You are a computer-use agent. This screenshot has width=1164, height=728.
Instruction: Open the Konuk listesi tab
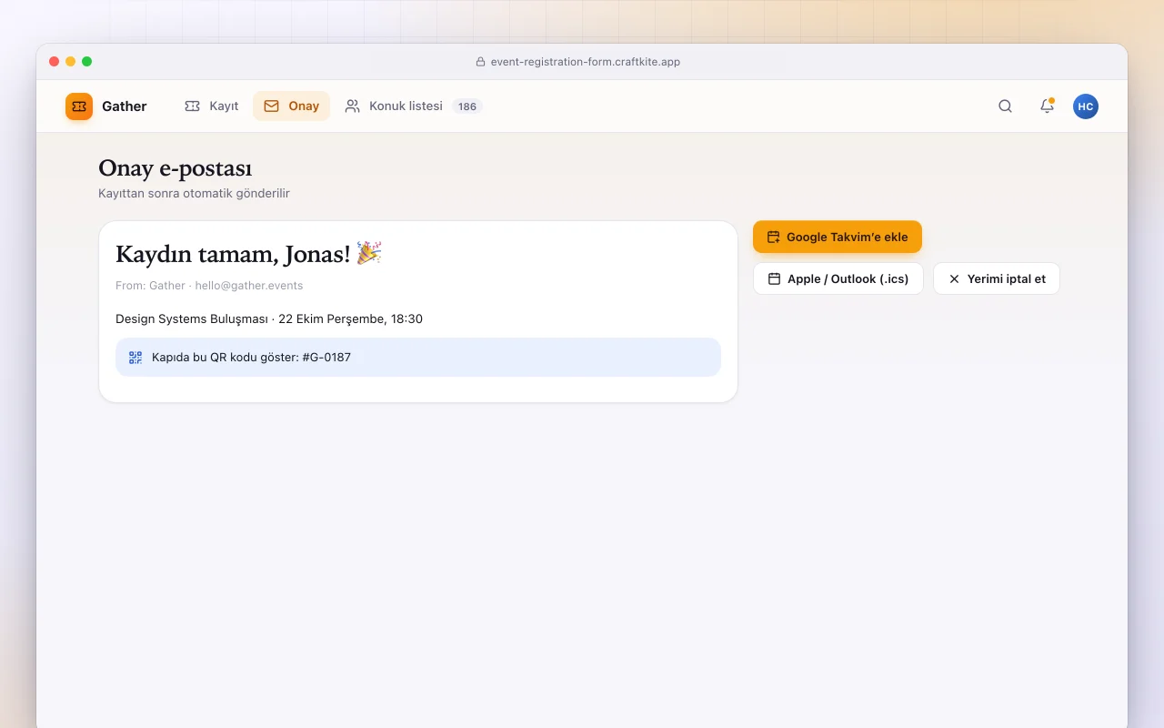click(413, 106)
